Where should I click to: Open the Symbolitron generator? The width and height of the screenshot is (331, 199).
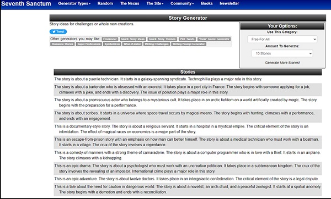click(112, 44)
